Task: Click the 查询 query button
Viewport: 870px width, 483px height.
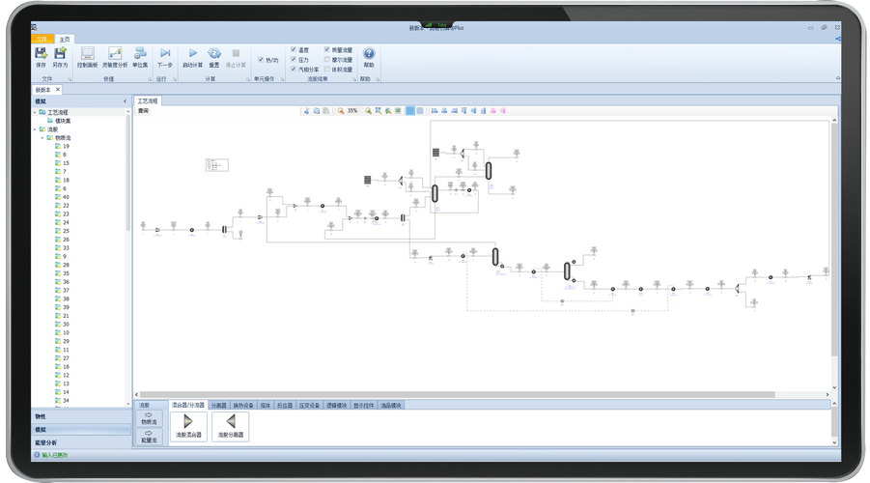Action: 143,111
